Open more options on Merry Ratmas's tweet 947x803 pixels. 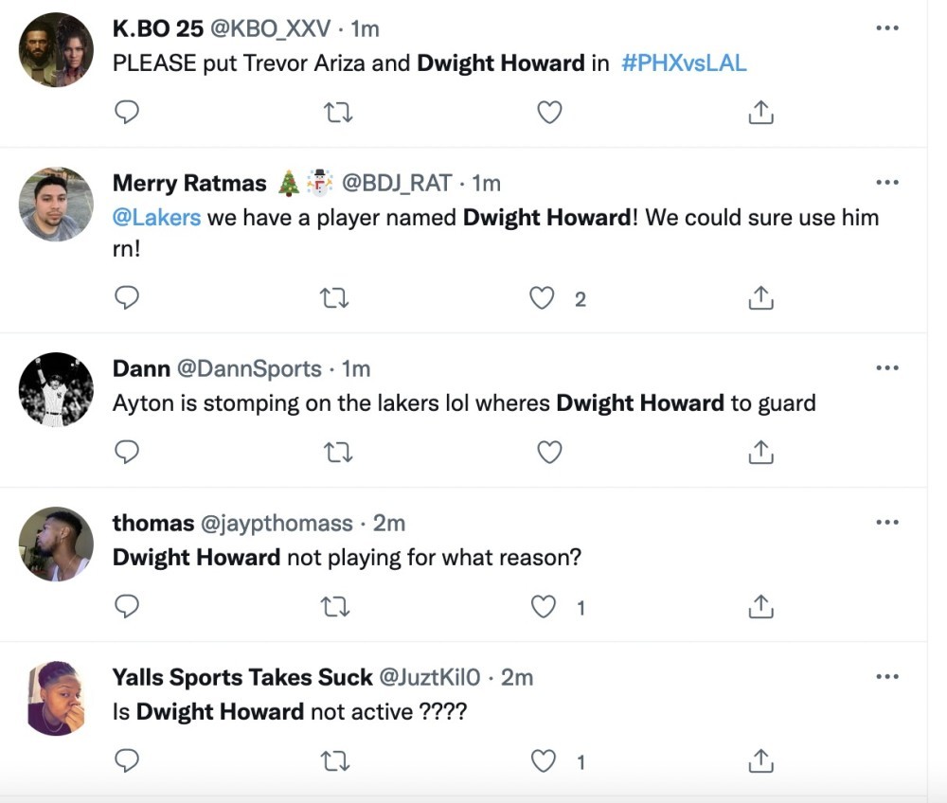[887, 183]
